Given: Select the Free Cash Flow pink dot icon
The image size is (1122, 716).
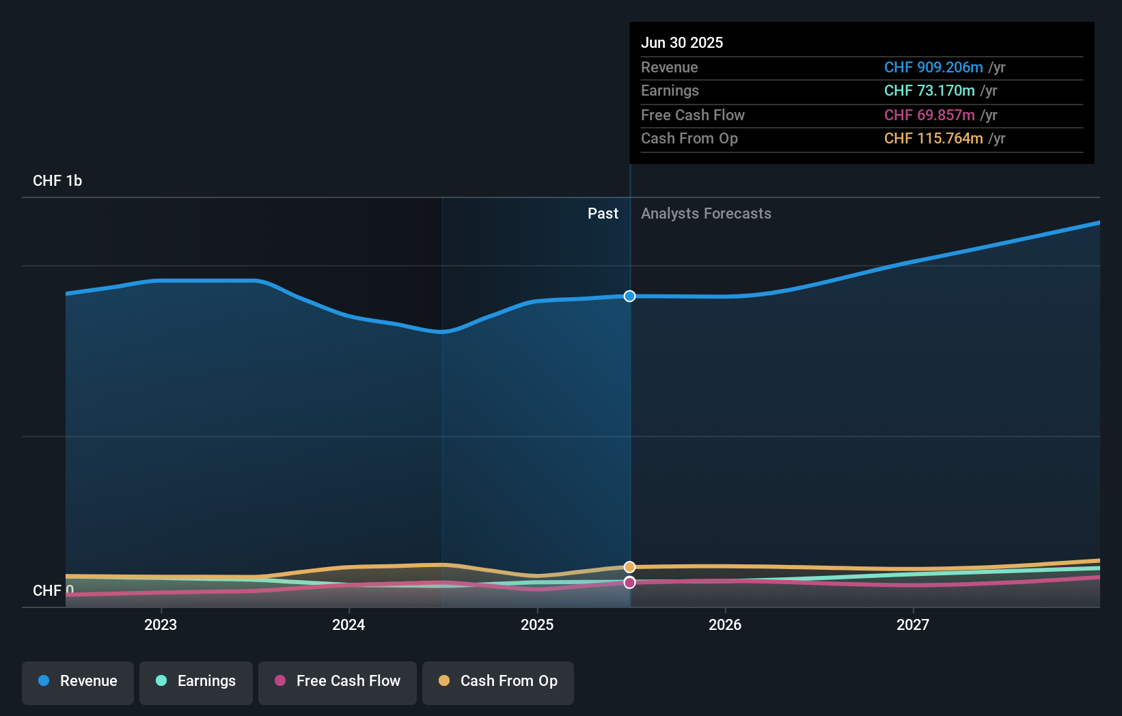Looking at the screenshot, I should click(281, 681).
